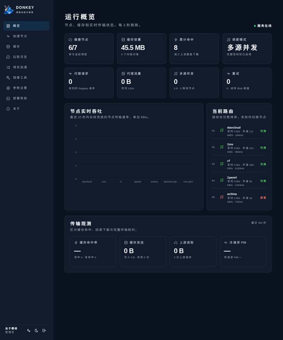Click the cloud icon in 健康节点 card
Screen dimensions: 283x340
click(70, 40)
